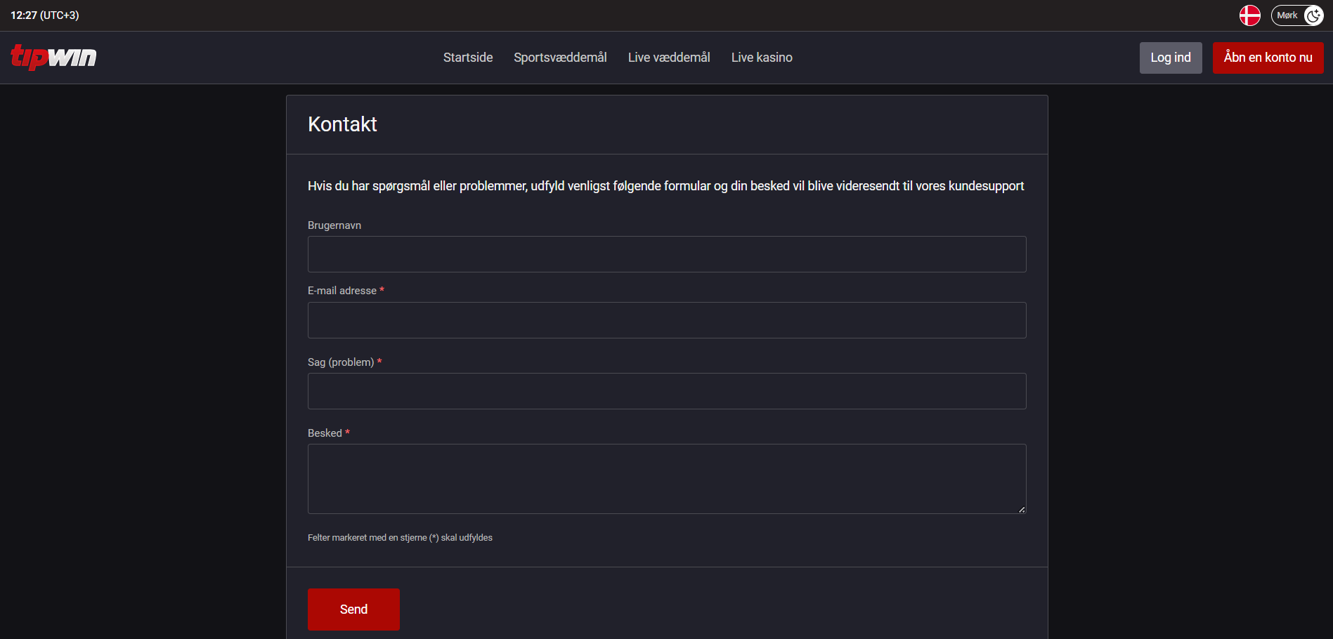Open Sportsvæddemål menu item

[x=560, y=58]
